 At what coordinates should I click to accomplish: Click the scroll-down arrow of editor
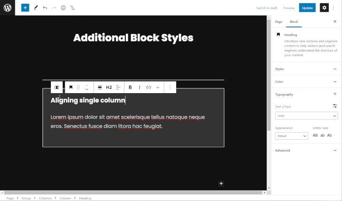[x=269, y=188]
